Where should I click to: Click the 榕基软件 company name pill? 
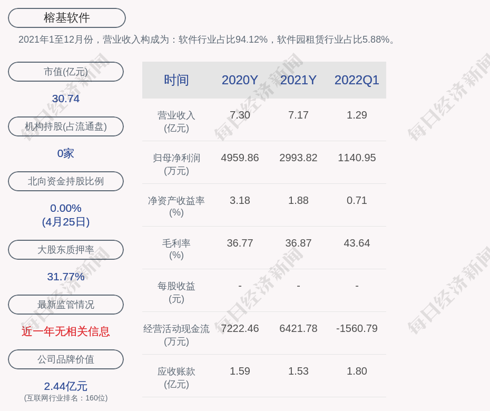[x=67, y=18]
